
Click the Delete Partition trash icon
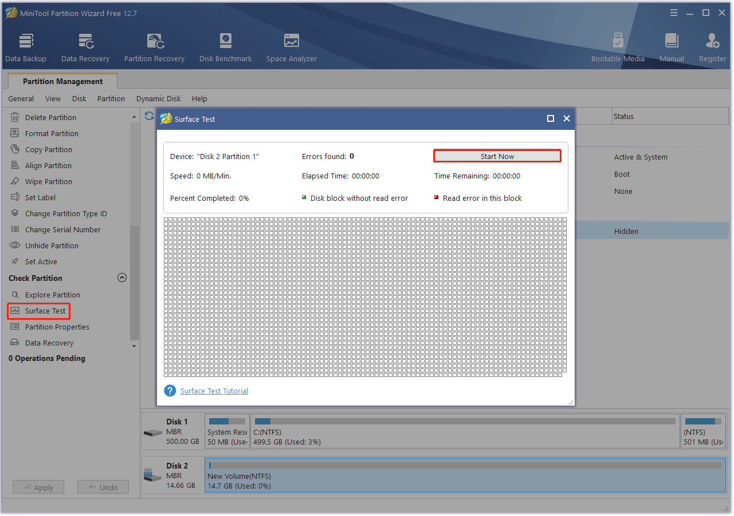click(15, 117)
